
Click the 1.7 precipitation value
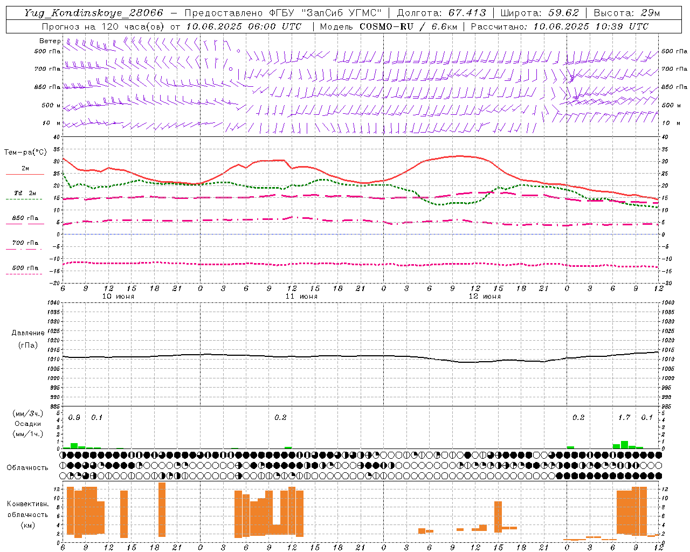(624, 418)
